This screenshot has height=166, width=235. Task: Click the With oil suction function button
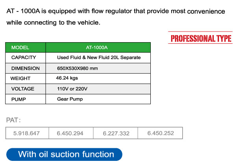tap(64, 155)
